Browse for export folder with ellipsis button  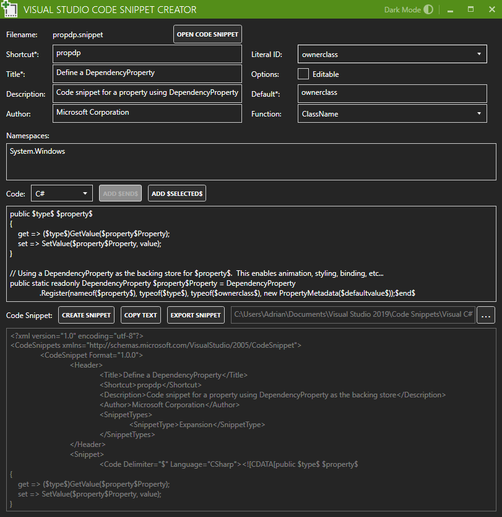point(486,315)
